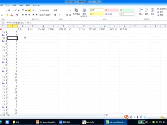Click Sogou microphone voice input icon
This screenshot has width=167, height=125.
click(137, 118)
